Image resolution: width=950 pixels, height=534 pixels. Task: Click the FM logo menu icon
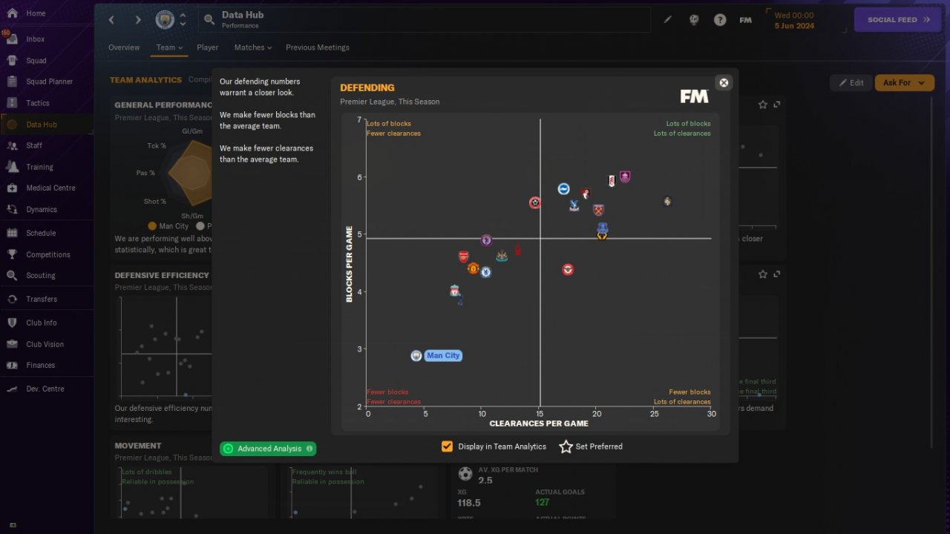(746, 20)
